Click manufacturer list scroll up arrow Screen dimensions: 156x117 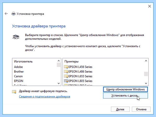[59, 61]
